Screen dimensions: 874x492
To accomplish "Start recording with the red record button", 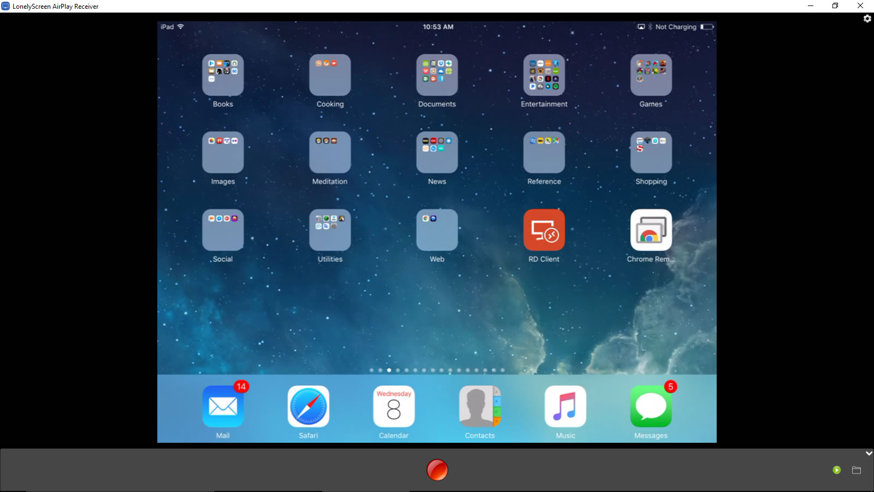I will pyautogui.click(x=437, y=470).
